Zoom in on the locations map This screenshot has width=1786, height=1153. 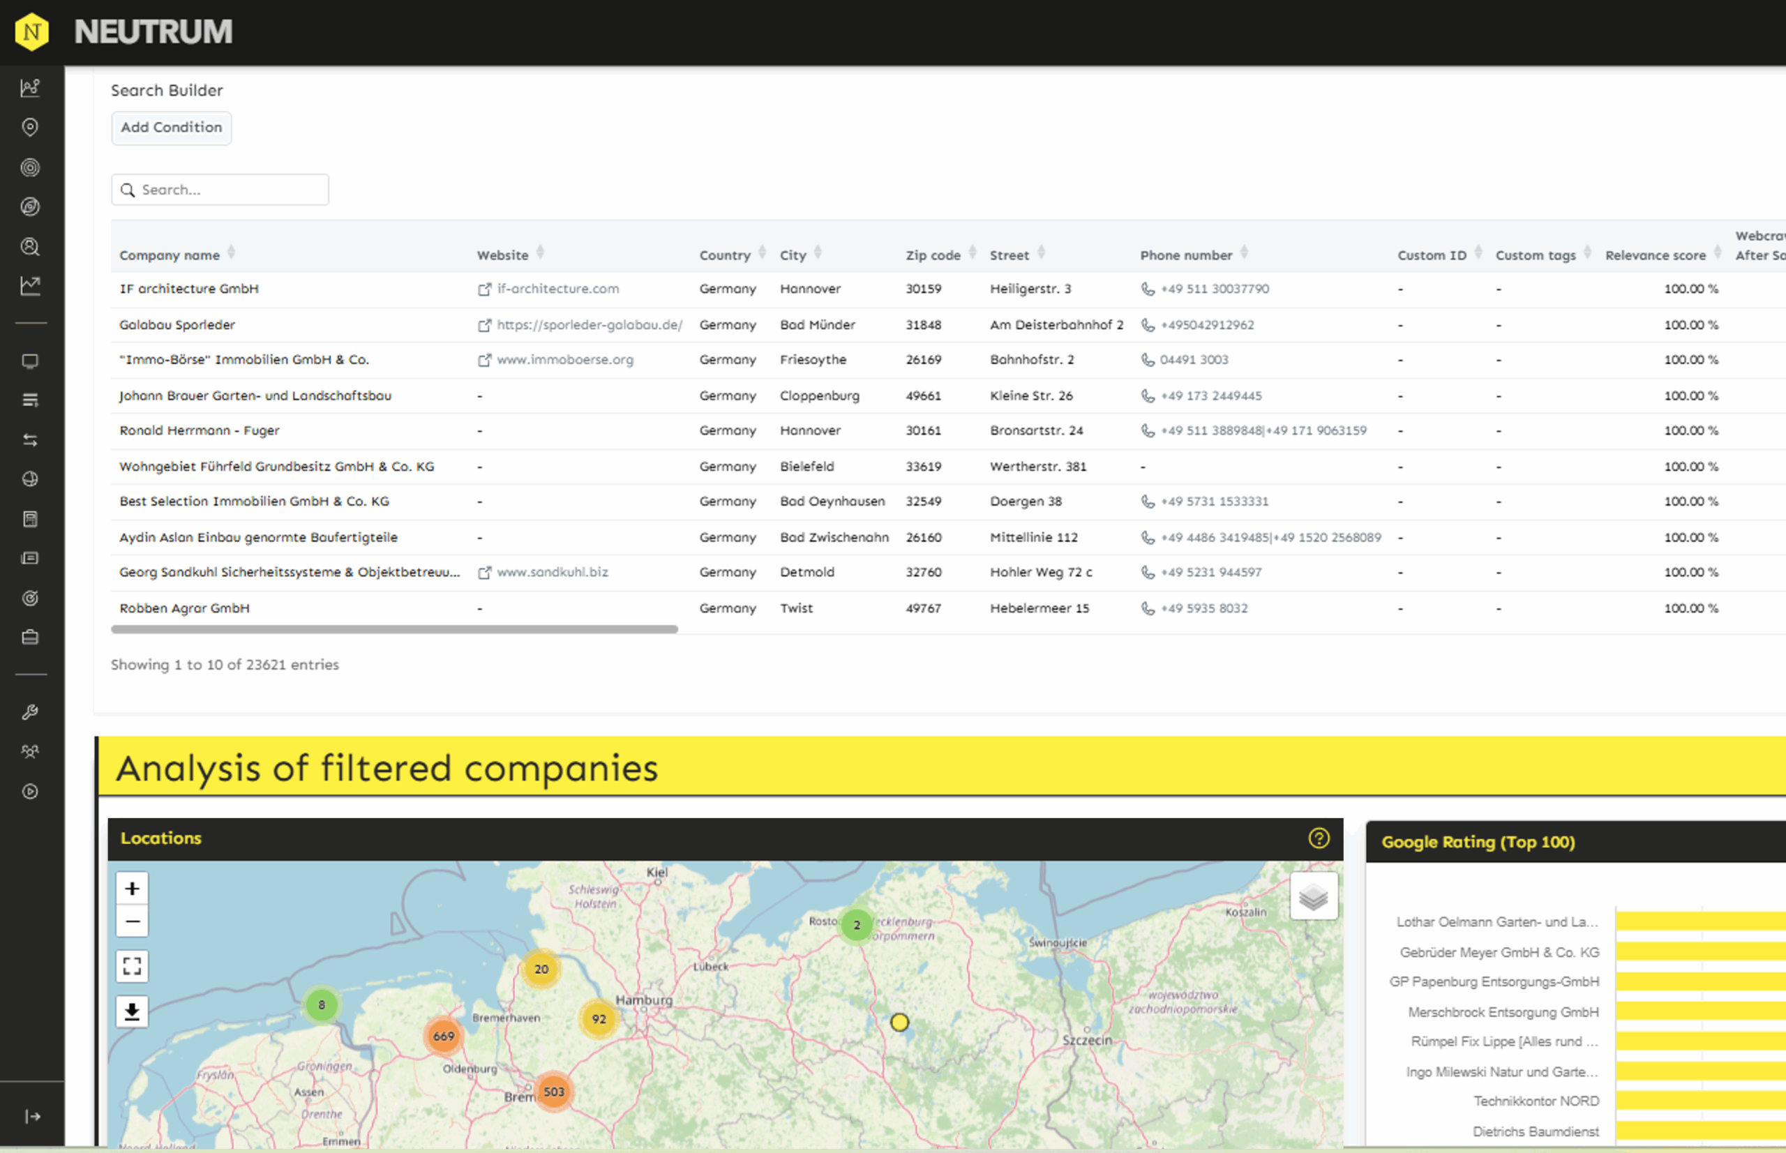(x=132, y=889)
